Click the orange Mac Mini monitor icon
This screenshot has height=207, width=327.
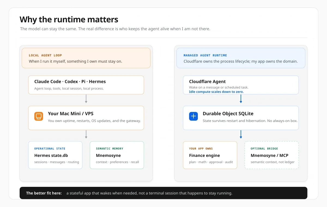click(x=39, y=116)
